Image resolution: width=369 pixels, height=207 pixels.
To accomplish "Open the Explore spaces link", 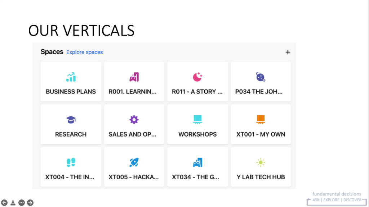I will coord(85,52).
